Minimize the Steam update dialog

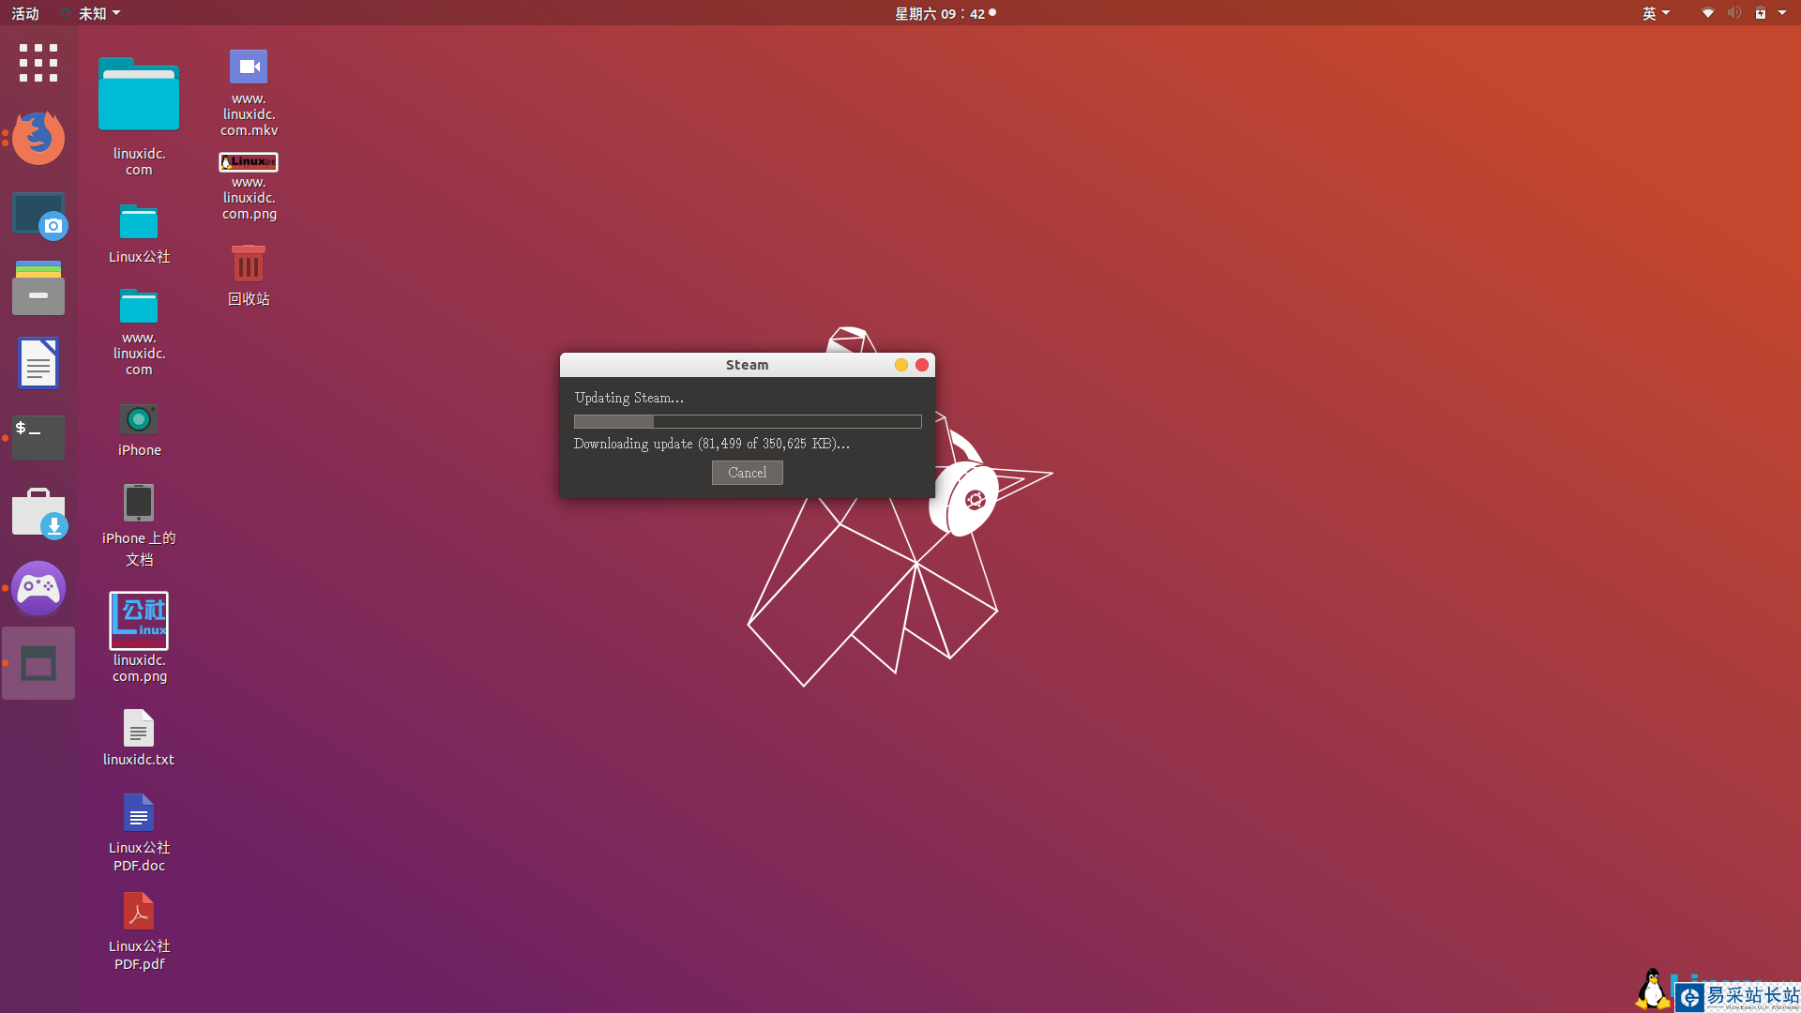coord(900,365)
